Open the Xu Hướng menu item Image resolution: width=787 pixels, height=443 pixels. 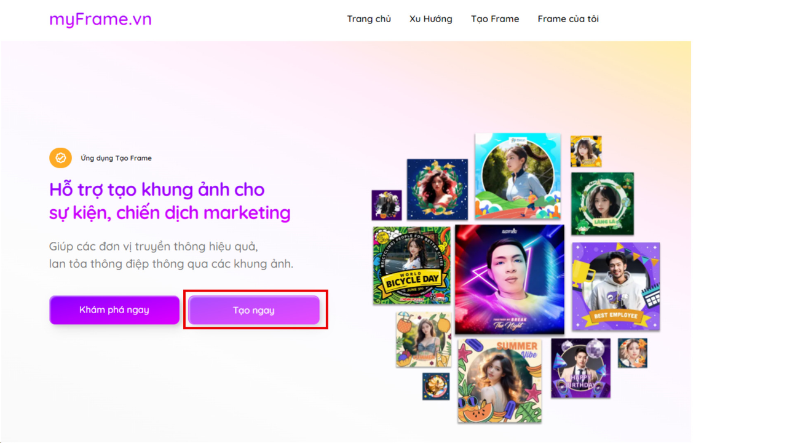(431, 19)
